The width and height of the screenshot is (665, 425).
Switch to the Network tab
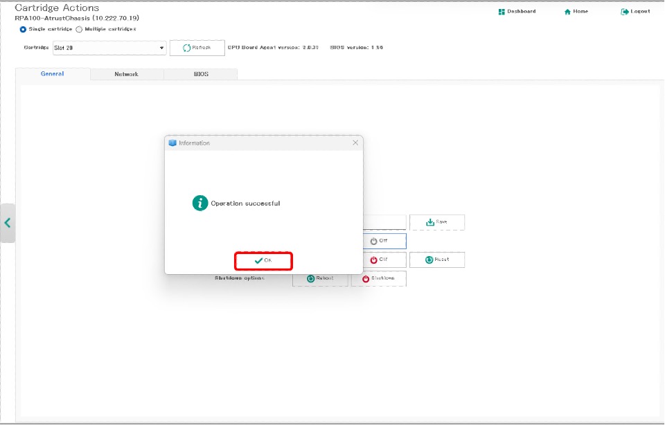point(126,74)
